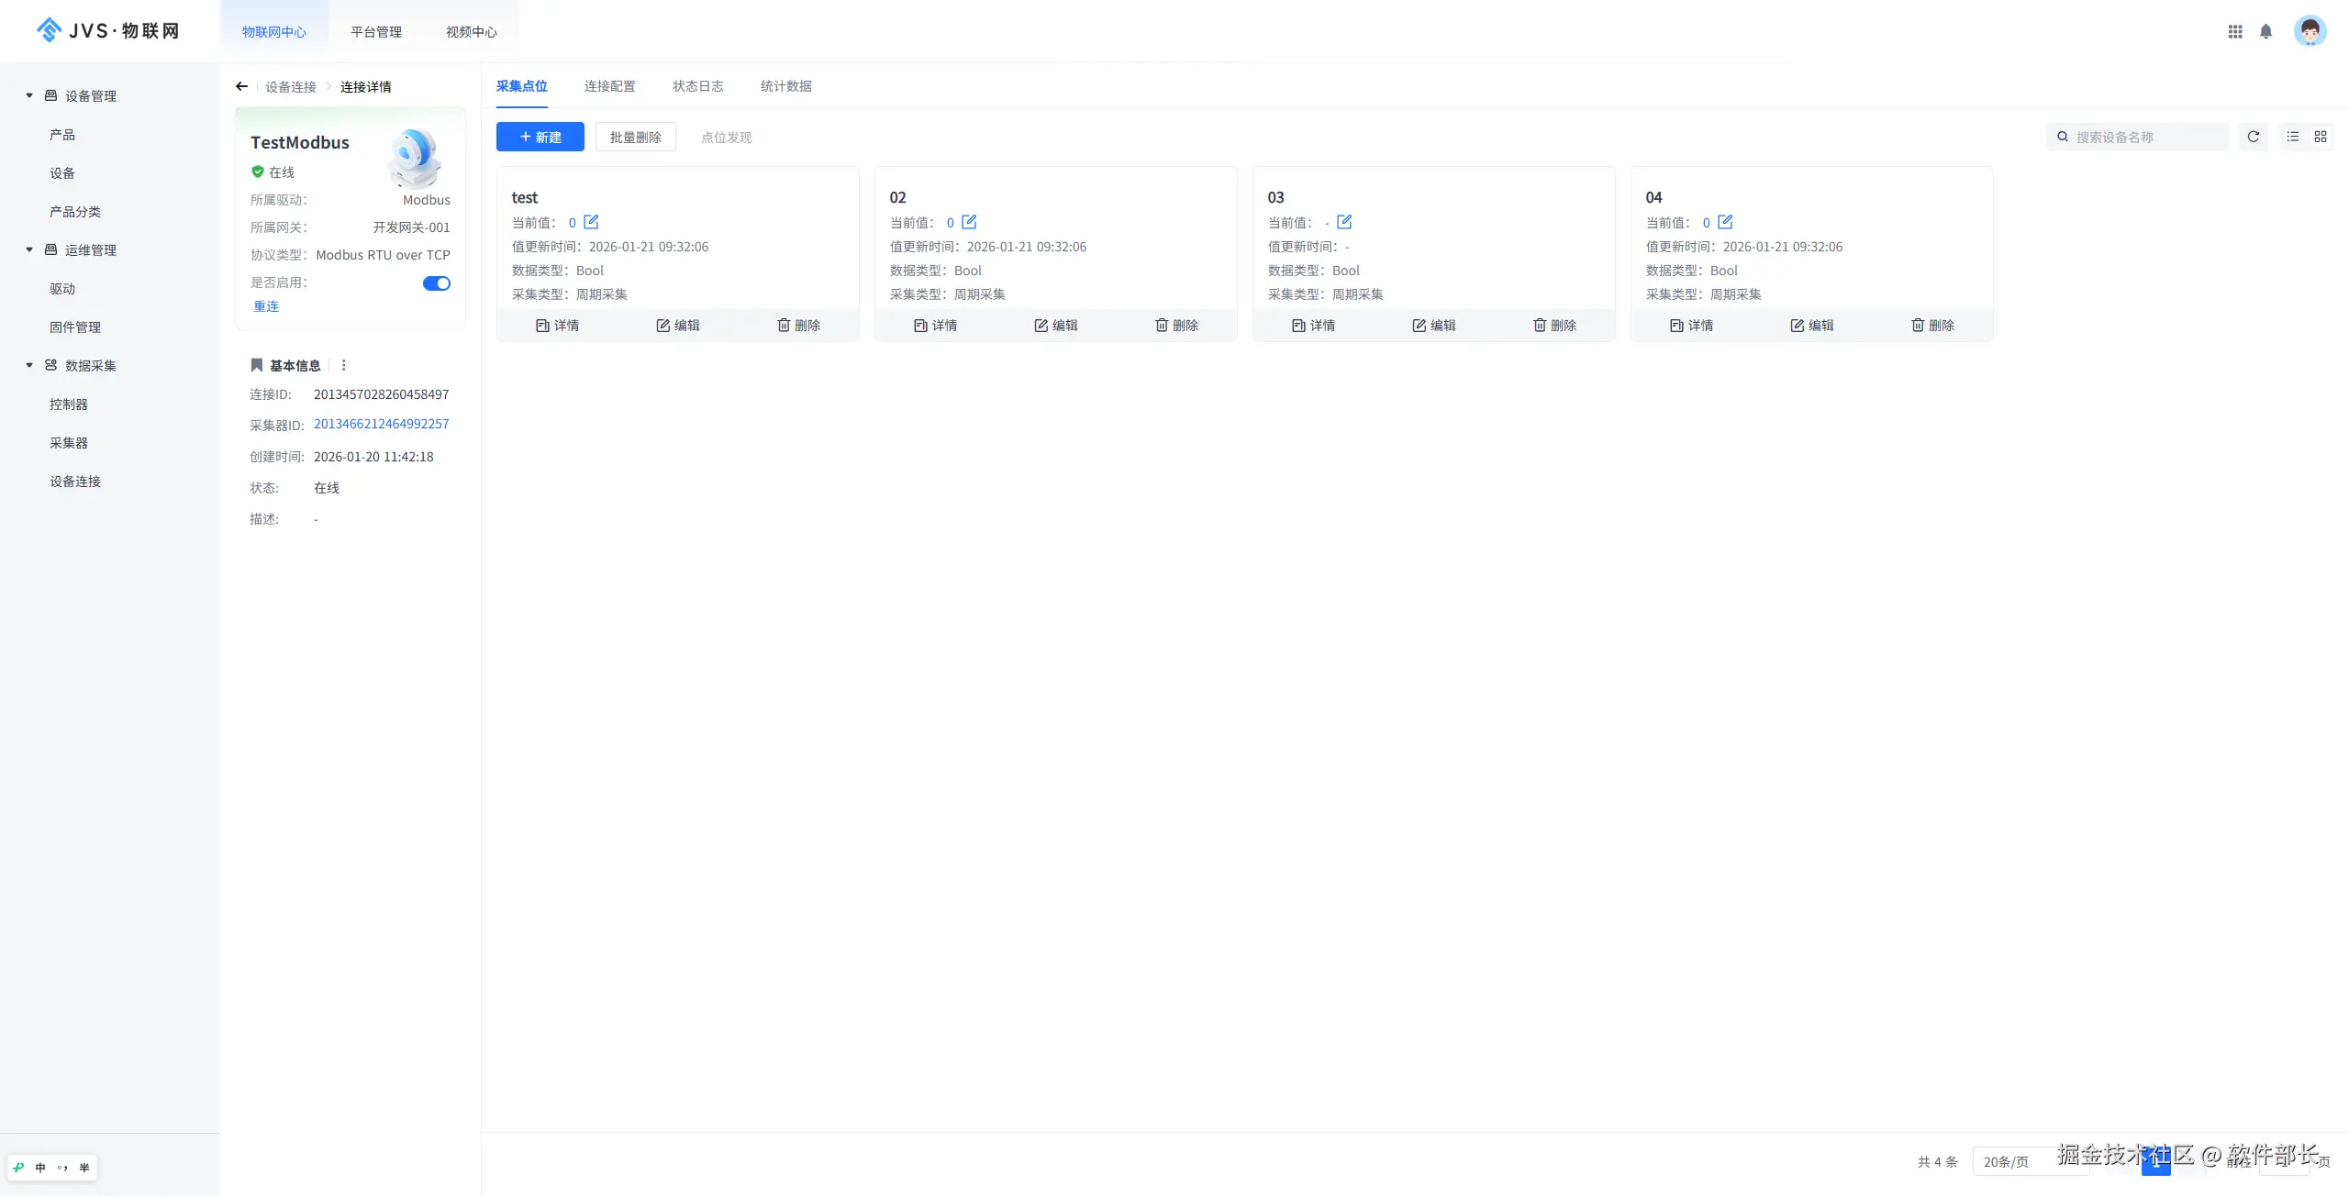Switch to list view layout icon
2349x1197 pixels.
(x=2293, y=137)
